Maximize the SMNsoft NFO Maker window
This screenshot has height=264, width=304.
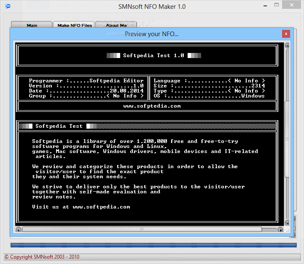pyautogui.click(x=277, y=5)
